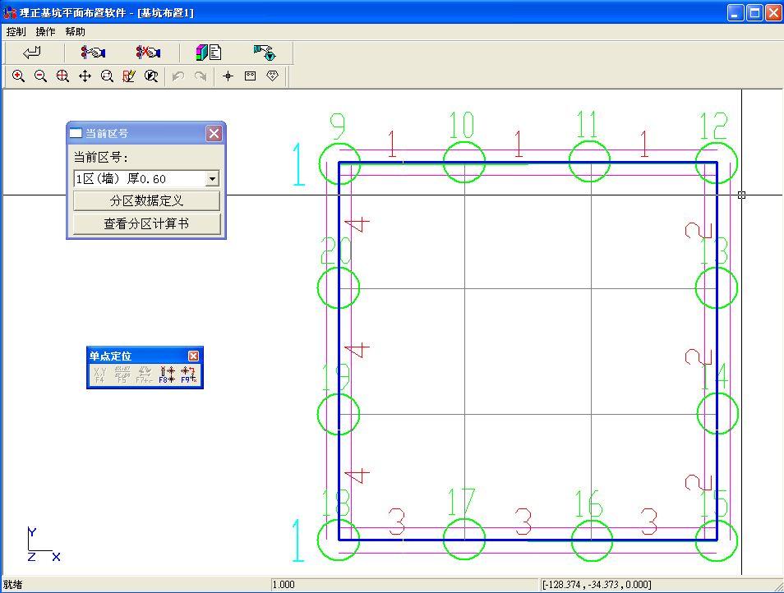
Task: Click the zoom out magnifier icon
Action: tap(40, 76)
